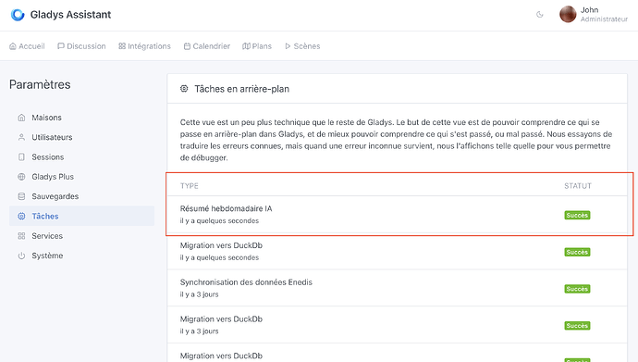Go to the Scènes tab
Viewport: 638px width, 362px height.
point(302,46)
